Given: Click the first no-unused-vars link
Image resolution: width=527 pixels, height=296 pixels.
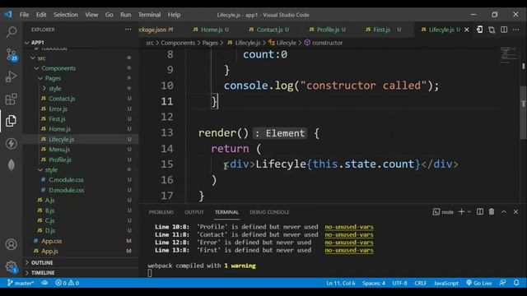Looking at the screenshot, I should 349,227.
